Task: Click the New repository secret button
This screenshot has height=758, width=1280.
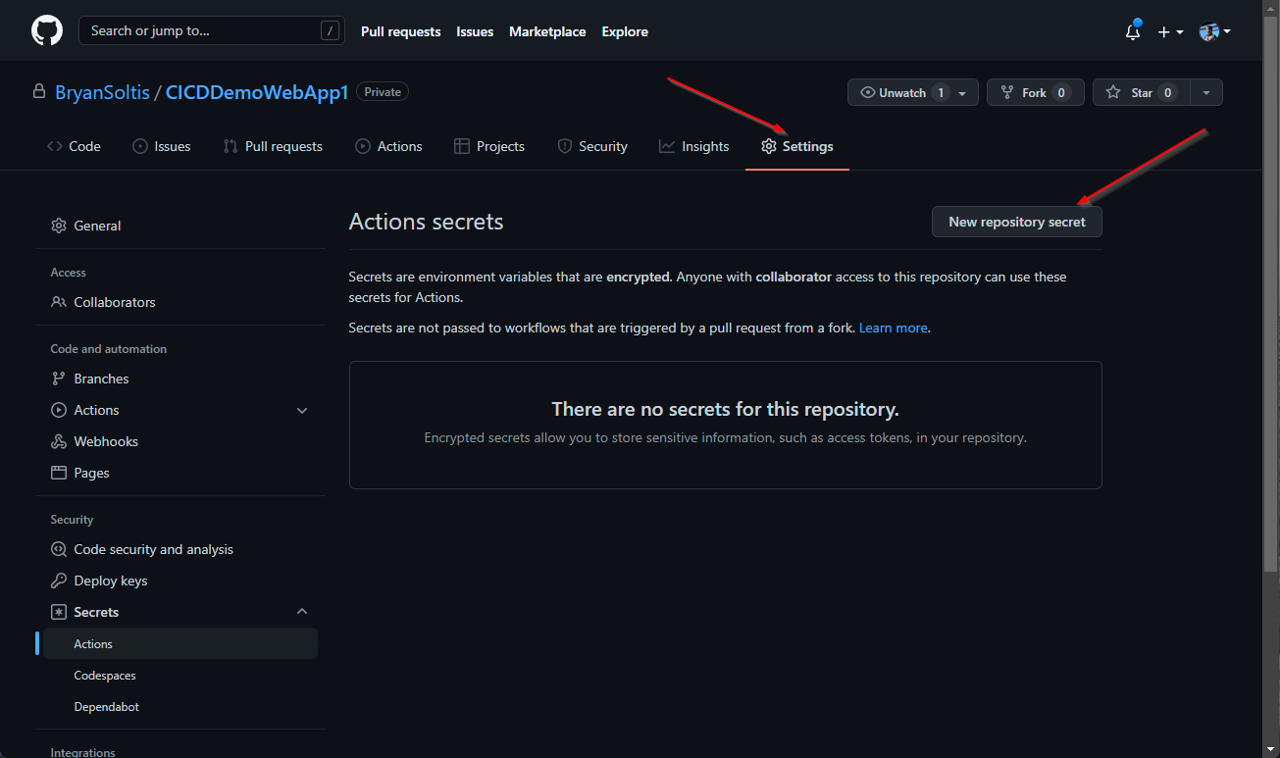Action: [1016, 222]
